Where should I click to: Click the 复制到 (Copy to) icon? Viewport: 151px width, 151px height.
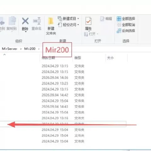point(12,20)
